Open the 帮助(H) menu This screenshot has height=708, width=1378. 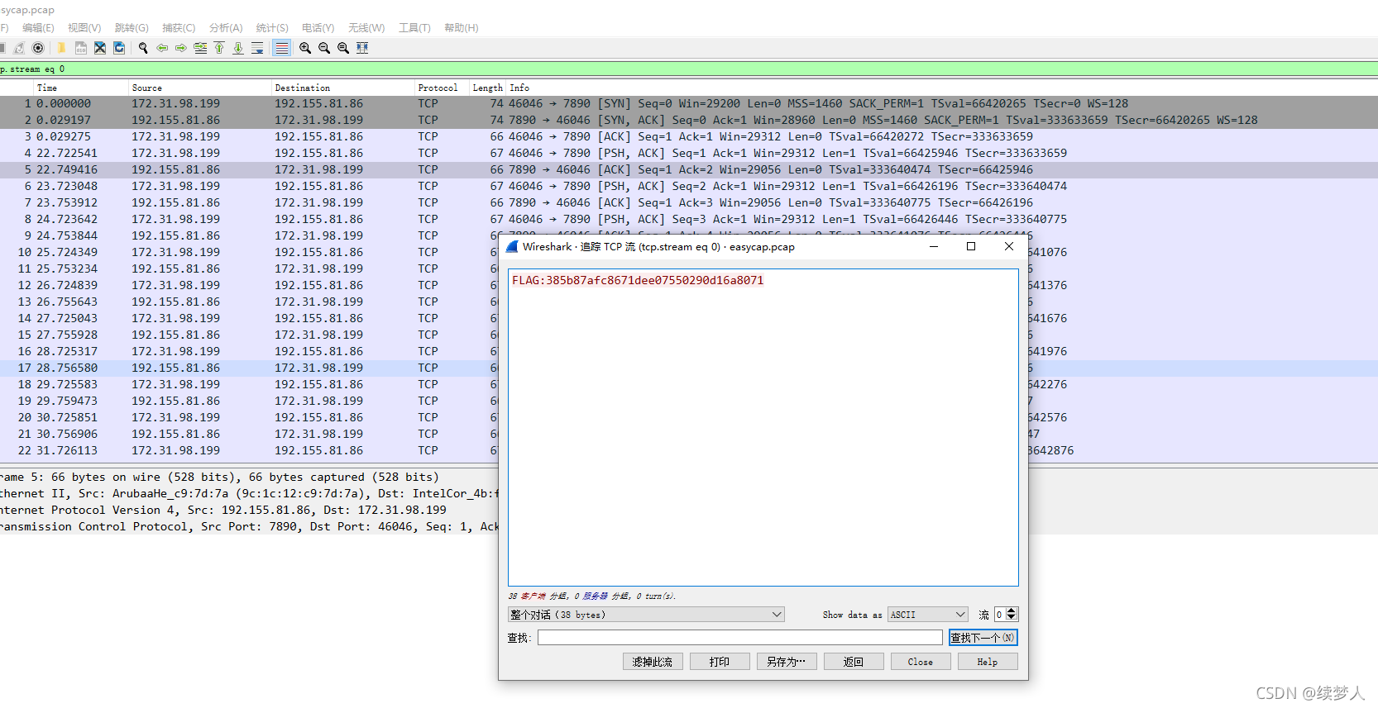[462, 28]
